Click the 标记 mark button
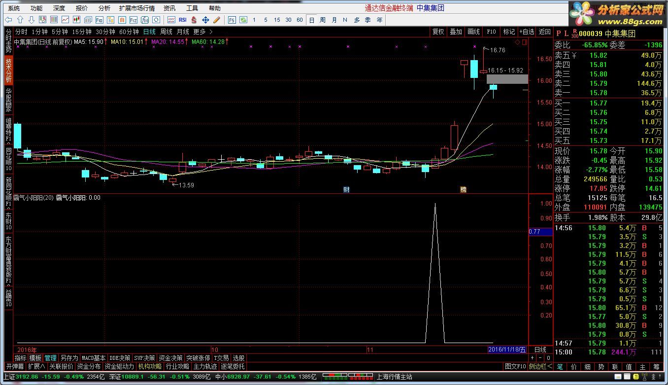The width and height of the screenshot is (668, 385). pyautogui.click(x=508, y=32)
